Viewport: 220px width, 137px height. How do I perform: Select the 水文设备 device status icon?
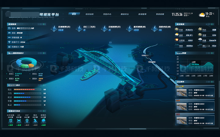click(x=11, y=121)
